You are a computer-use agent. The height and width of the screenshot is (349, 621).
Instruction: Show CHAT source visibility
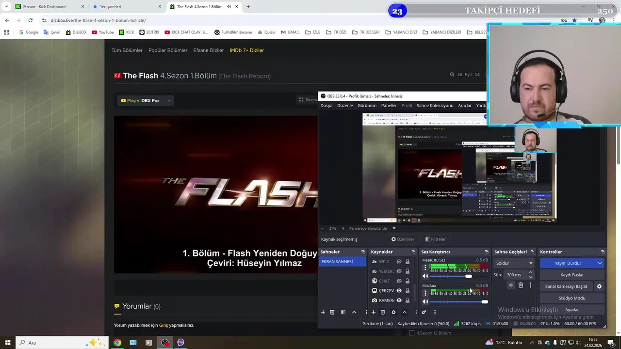click(x=399, y=281)
